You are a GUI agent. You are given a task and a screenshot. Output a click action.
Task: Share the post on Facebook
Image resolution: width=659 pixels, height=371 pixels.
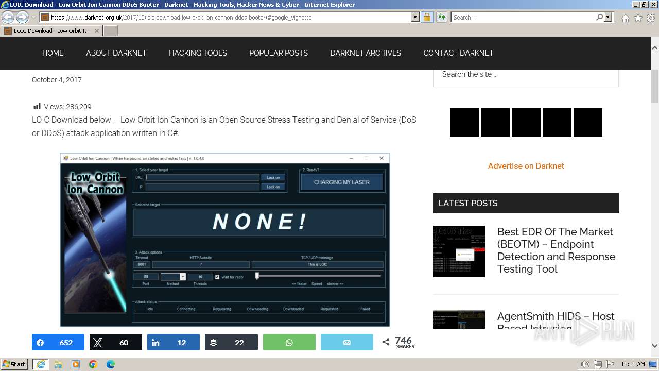click(x=58, y=342)
